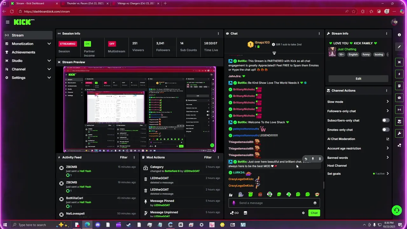
Task: Open emoji picker in message box
Action: (x=315, y=203)
